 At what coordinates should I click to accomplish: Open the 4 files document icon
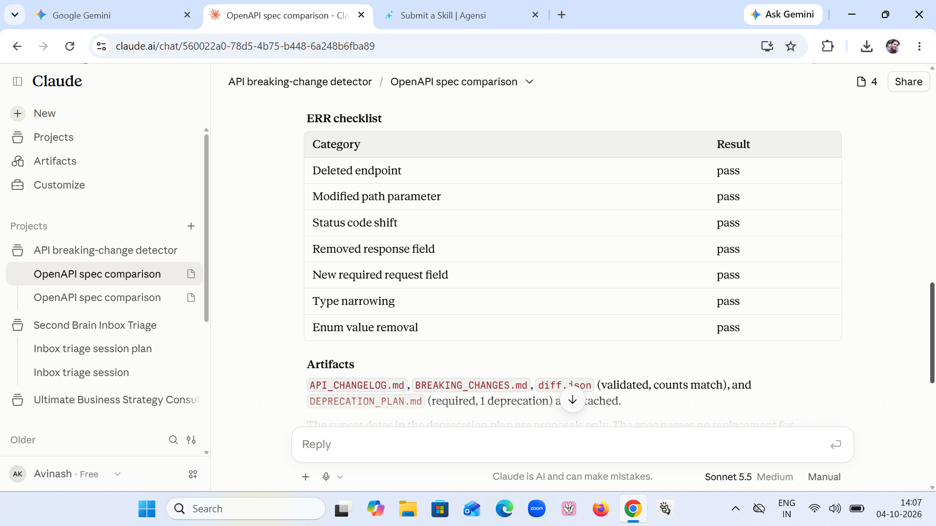(x=867, y=82)
